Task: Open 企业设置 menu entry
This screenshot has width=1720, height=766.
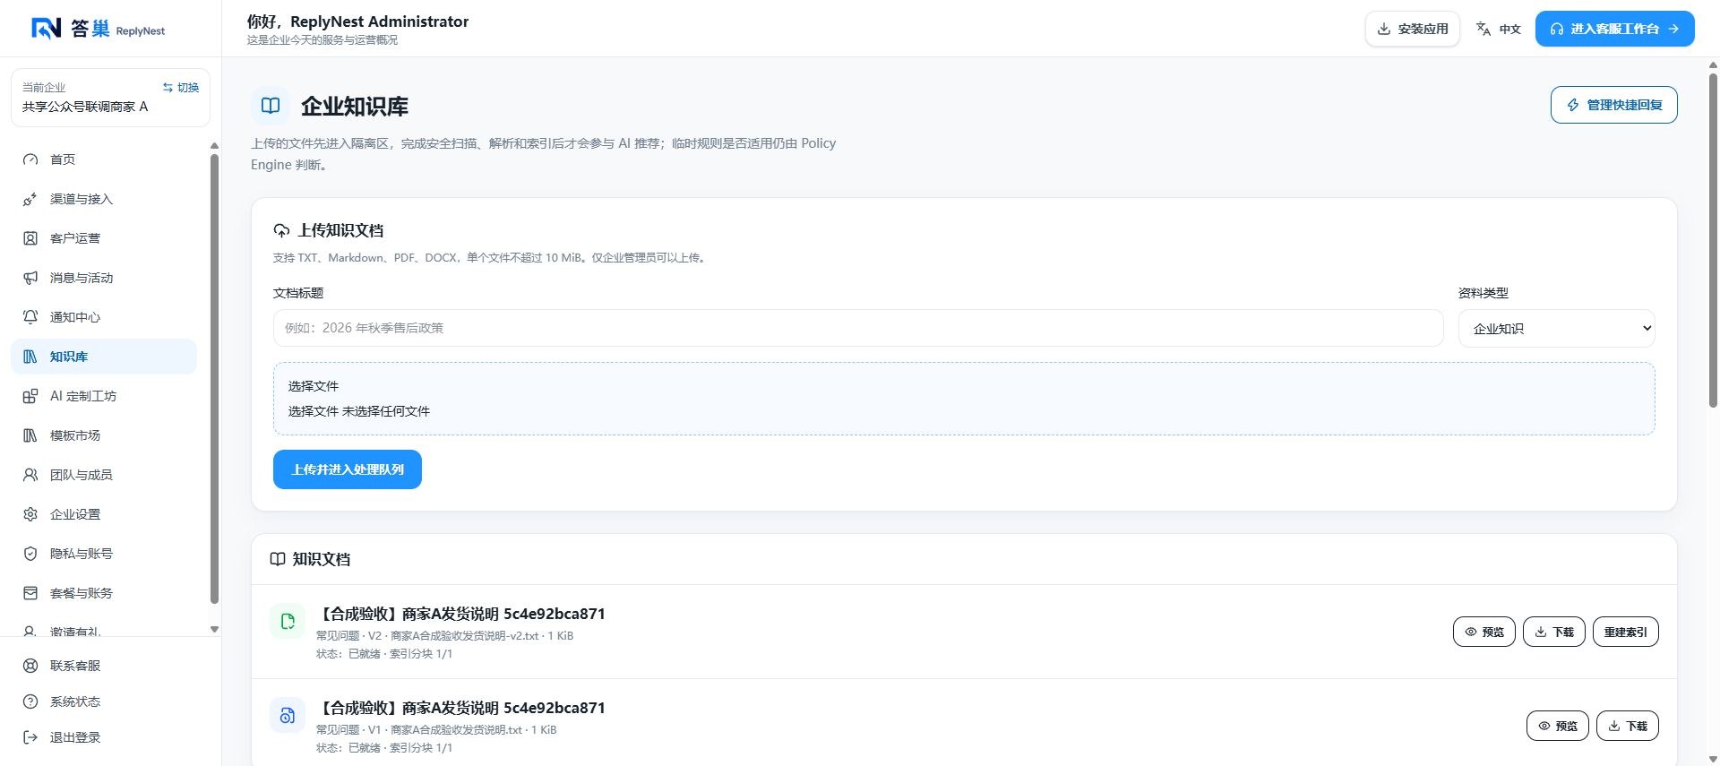Action: (104, 514)
